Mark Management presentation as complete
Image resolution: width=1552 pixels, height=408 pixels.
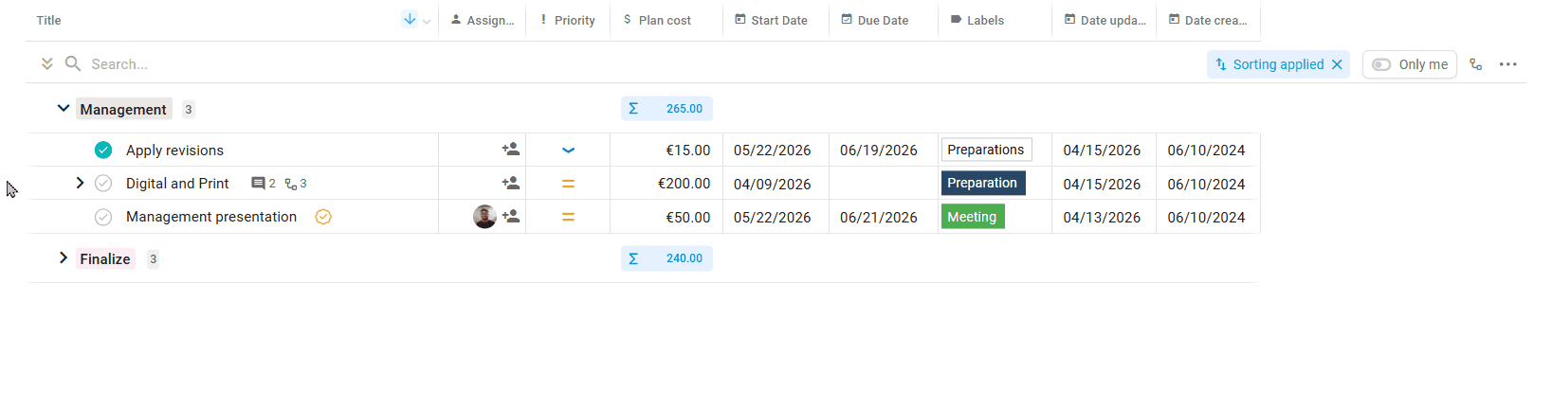pos(103,217)
